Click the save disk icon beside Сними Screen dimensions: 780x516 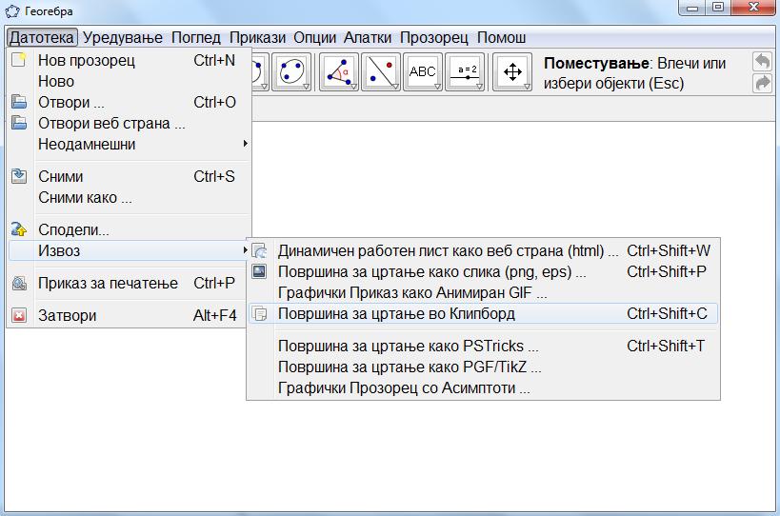point(19,176)
